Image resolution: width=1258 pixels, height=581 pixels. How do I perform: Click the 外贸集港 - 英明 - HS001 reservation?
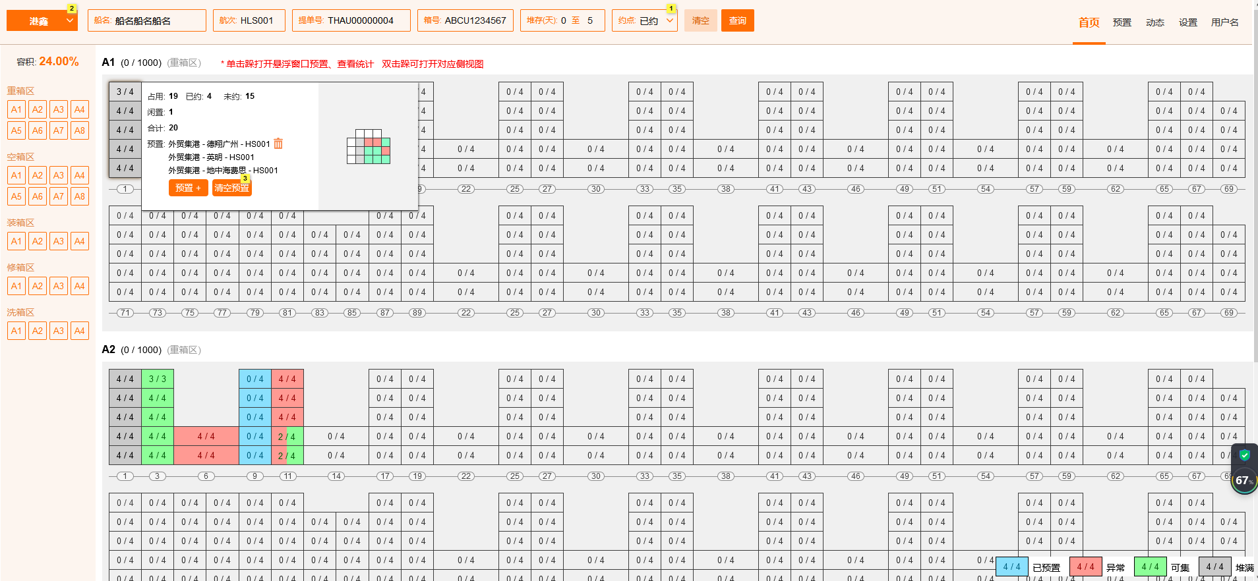click(211, 157)
